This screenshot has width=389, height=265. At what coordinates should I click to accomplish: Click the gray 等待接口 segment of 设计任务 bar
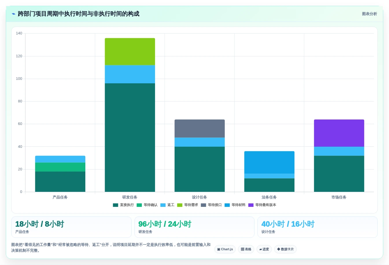(200, 128)
